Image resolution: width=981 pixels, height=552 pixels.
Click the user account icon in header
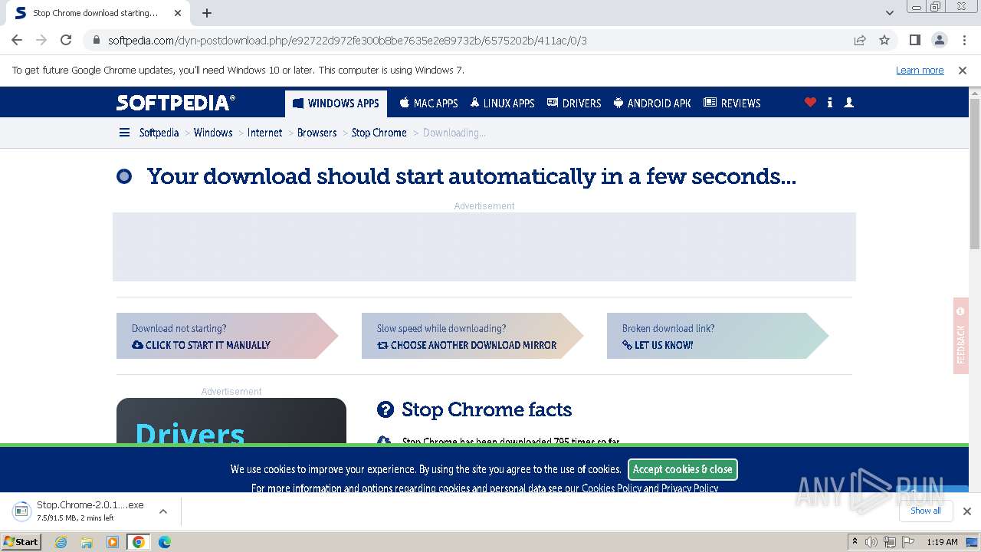pyautogui.click(x=848, y=102)
